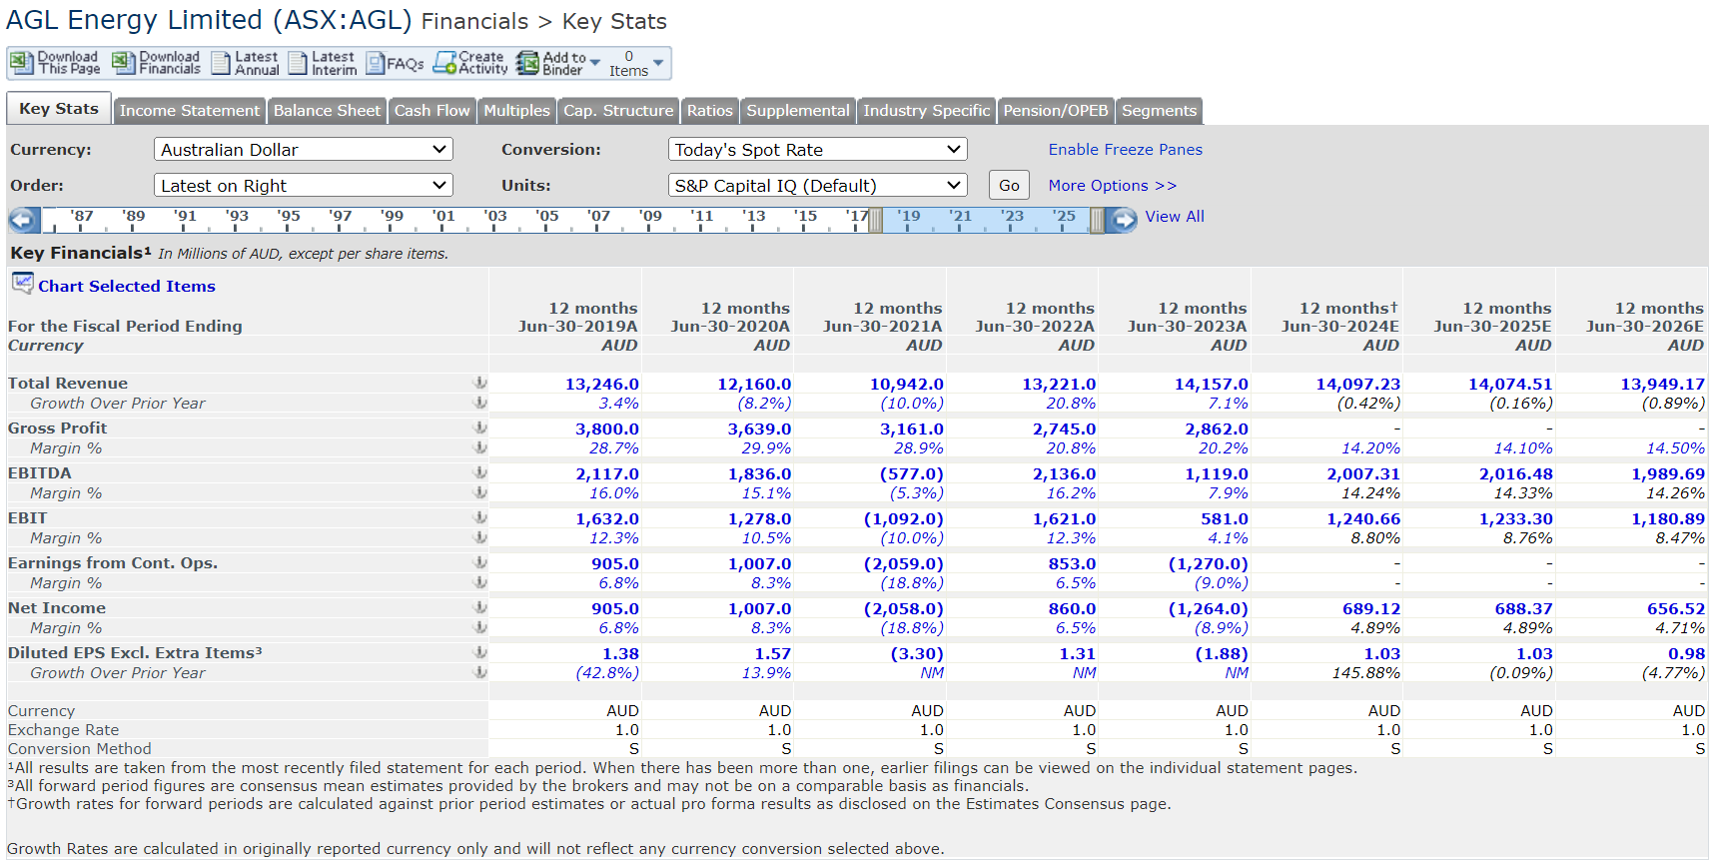This screenshot has width=1713, height=862.
Task: Open the Latest Annual document icon
Action: 220,64
